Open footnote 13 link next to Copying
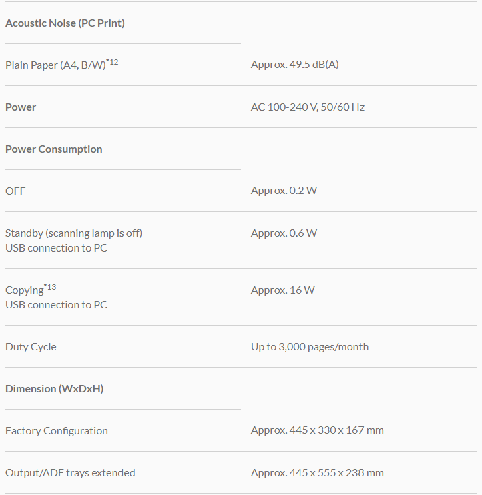 [x=51, y=287]
